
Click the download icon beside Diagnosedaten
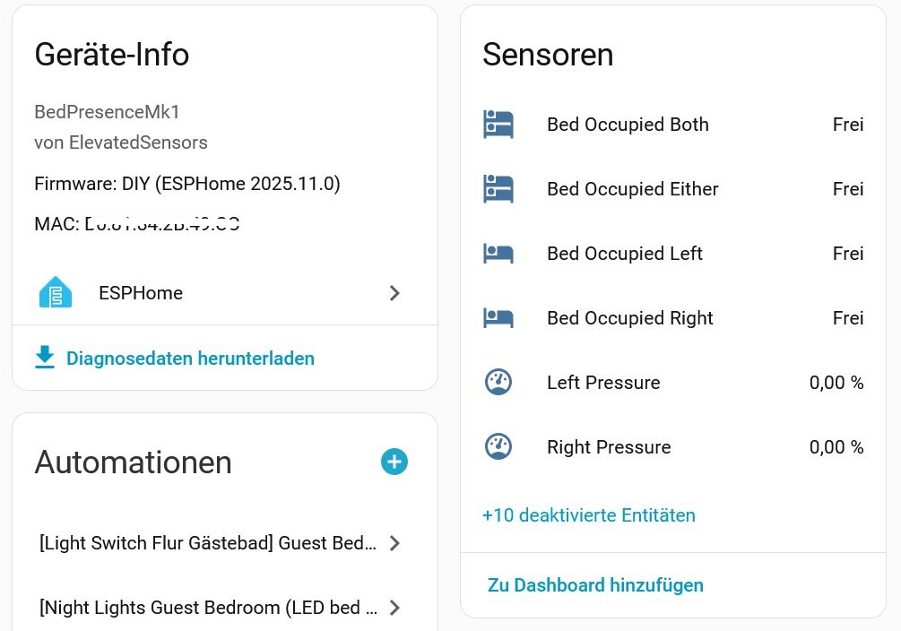(45, 358)
